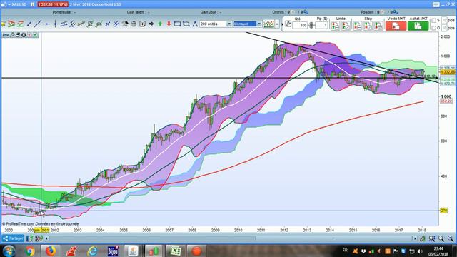Select the horizontal line drawing tool
The height and width of the screenshot is (257, 457).
point(46,24)
